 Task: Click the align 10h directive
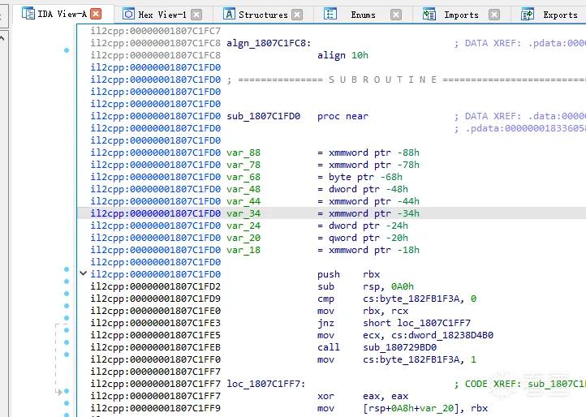point(343,55)
